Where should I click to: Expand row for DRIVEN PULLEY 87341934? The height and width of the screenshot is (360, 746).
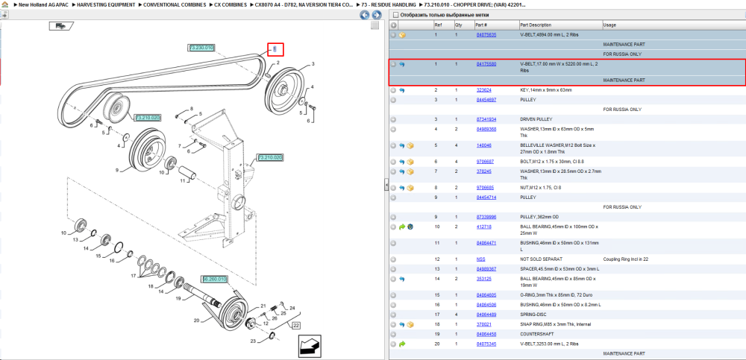coord(393,119)
